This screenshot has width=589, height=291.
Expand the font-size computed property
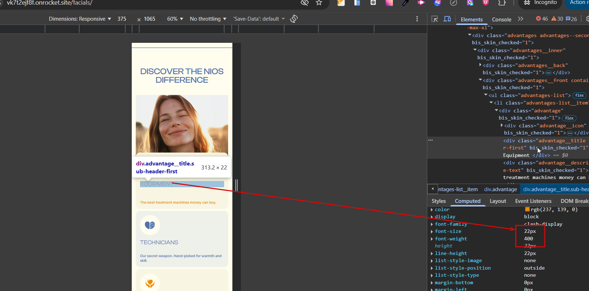tap(432, 231)
